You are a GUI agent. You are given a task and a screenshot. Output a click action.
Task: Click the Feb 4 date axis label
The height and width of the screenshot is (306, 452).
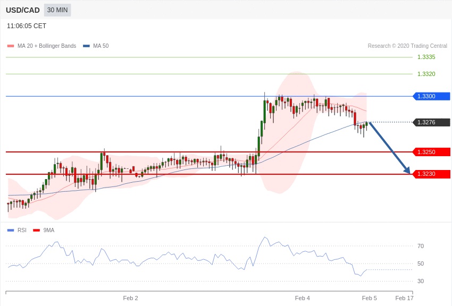click(303, 298)
